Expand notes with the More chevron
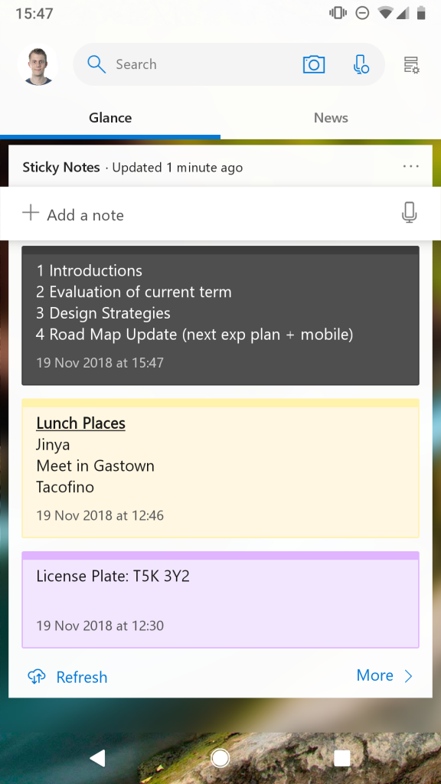 click(406, 676)
